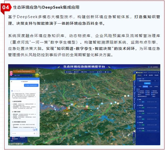Image resolution: width=165 pixels, height=150 pixels.
Task: Click the copy icon above the assistant reply
Action: (14, 91)
